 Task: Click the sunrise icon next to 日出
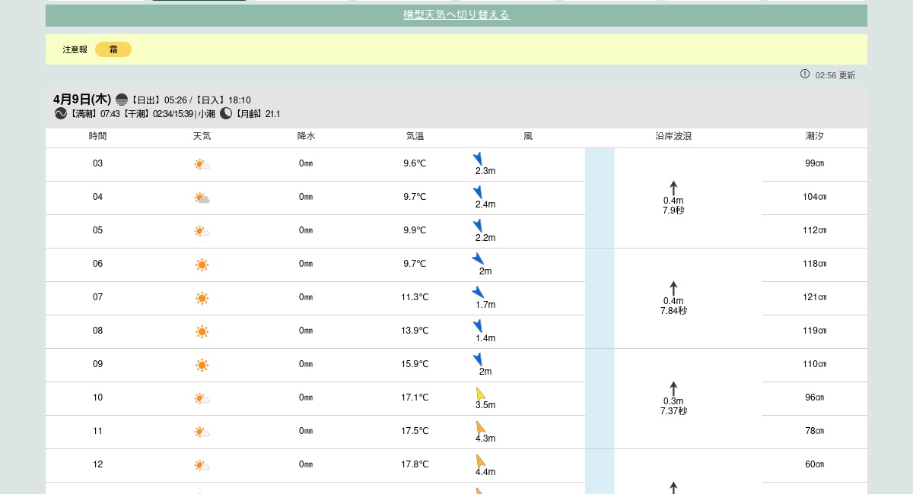[122, 100]
